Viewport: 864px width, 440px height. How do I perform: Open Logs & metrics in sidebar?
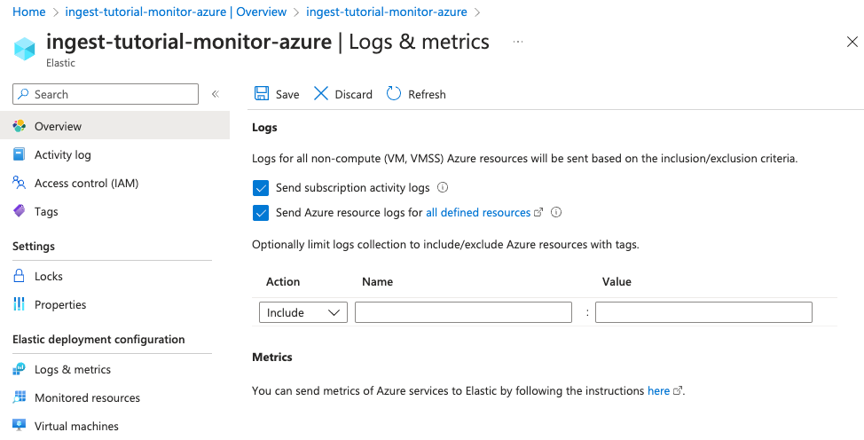[73, 370]
